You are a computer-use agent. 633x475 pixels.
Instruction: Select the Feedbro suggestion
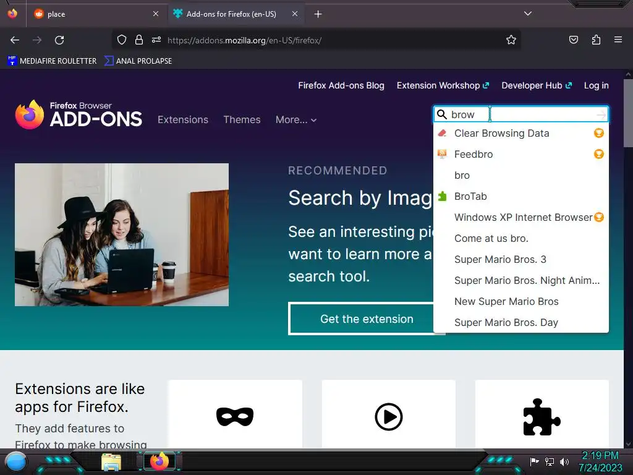click(520, 154)
